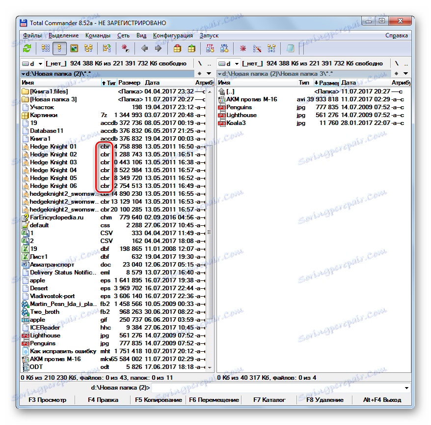Sort left panel by Размер column header
Screen dimensions: 431x425
click(x=130, y=83)
